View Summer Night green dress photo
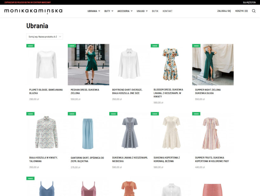The image size is (260, 196). (x=213, y=65)
